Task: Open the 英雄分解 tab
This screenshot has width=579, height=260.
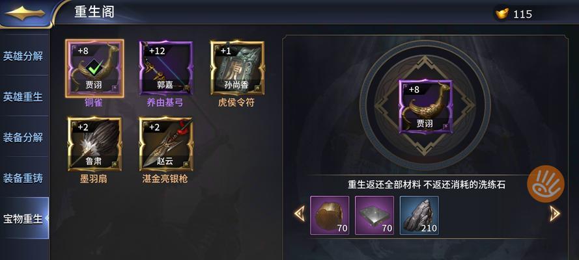Action: [23, 57]
